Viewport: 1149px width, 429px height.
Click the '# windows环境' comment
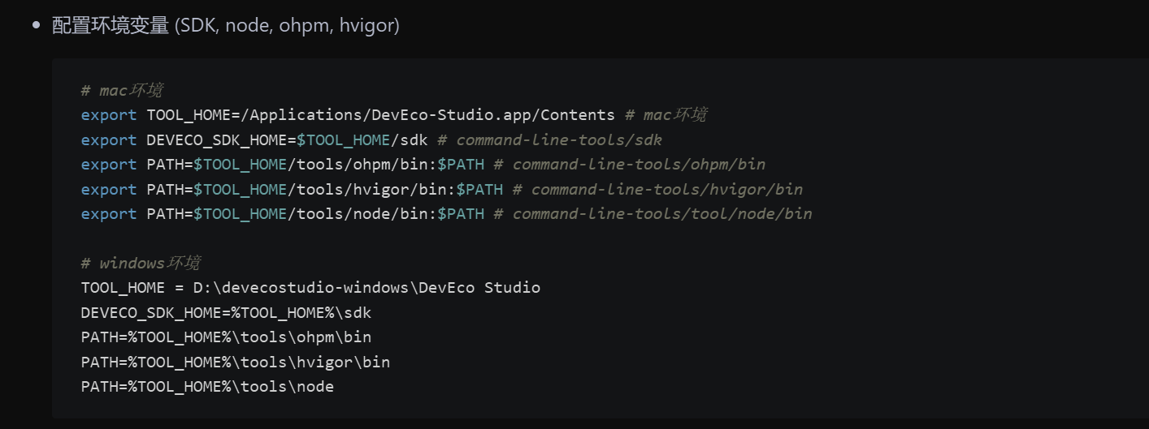click(x=141, y=264)
